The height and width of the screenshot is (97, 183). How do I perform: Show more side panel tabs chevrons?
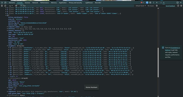click(x=164, y=3)
